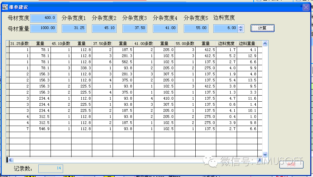Click the 边料重量 column header
Image resolution: width=313 pixels, height=177 pixels.
coord(247,44)
